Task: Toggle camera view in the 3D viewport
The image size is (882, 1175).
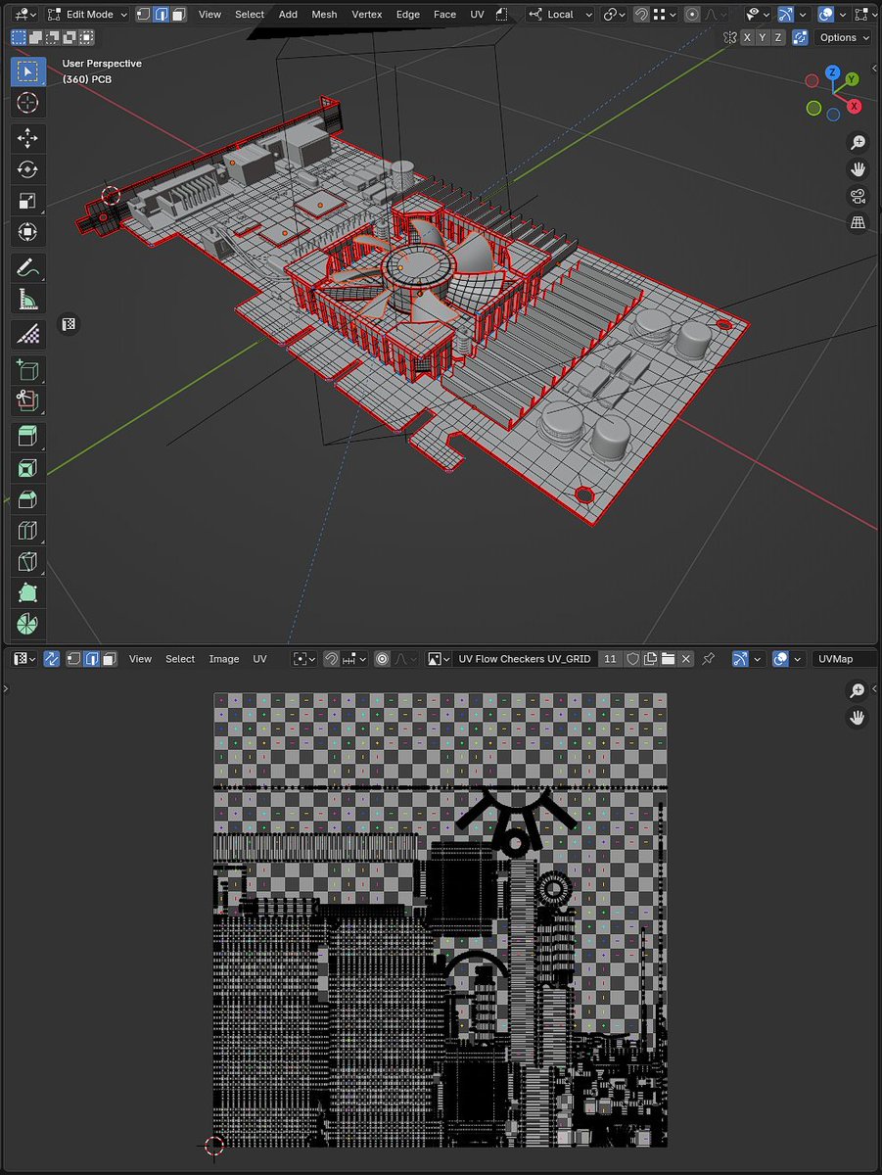Action: tap(858, 196)
